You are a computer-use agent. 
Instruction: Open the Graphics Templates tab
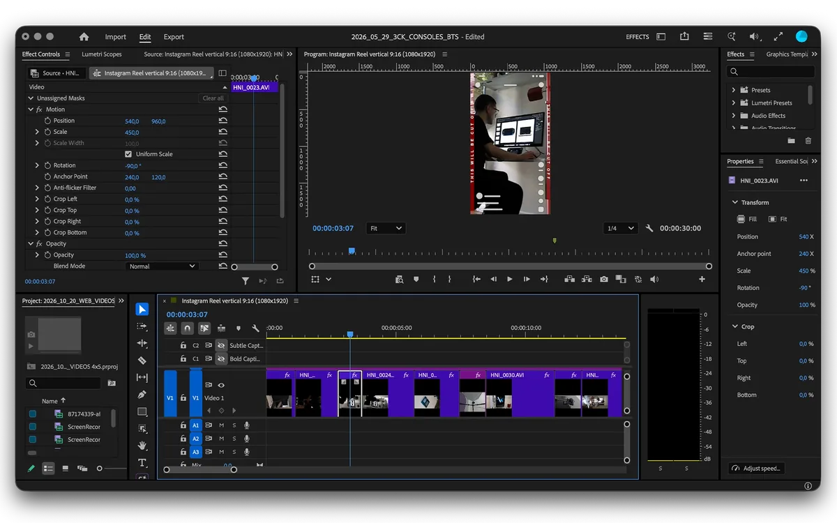(x=787, y=54)
